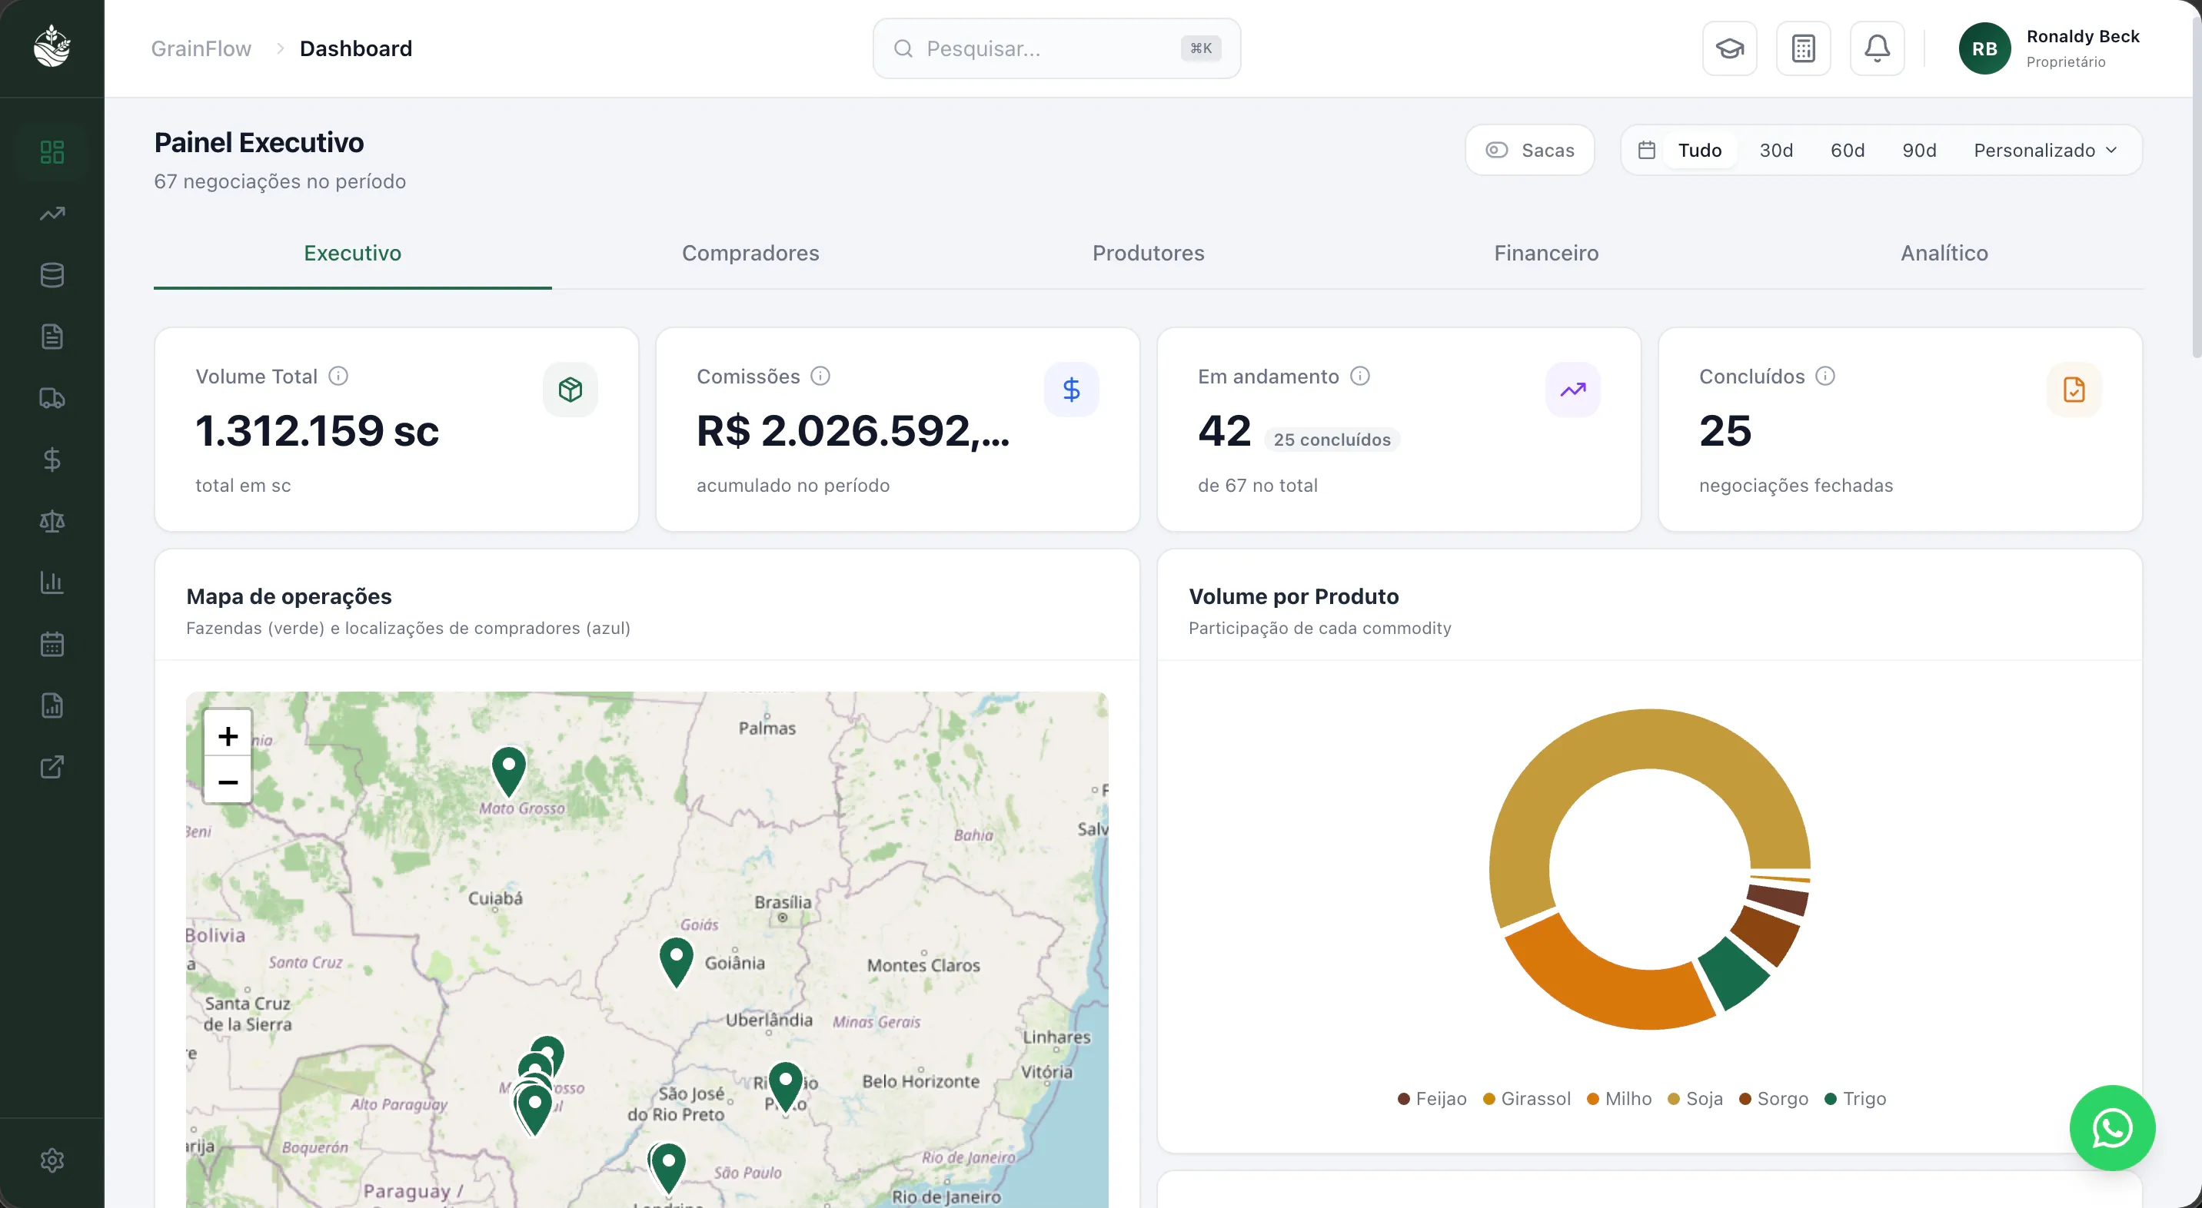This screenshot has height=1208, width=2202.
Task: Toggle Sorgo in the chart legend
Action: (x=1774, y=1099)
